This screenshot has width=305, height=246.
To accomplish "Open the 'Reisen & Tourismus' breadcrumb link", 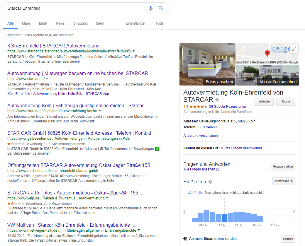I will click(x=59, y=198).
